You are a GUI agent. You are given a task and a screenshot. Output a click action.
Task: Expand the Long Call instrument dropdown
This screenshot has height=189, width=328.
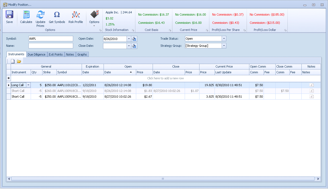[x=28, y=85]
